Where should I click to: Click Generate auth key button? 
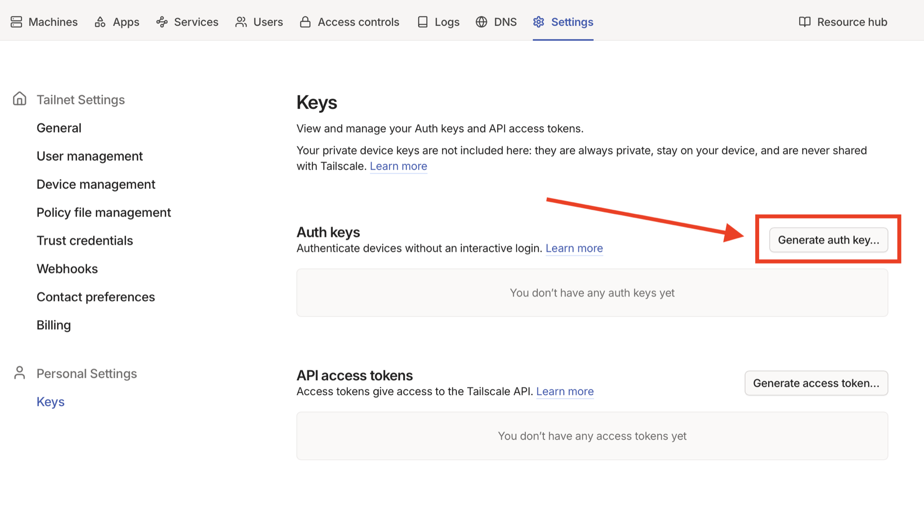click(x=828, y=240)
